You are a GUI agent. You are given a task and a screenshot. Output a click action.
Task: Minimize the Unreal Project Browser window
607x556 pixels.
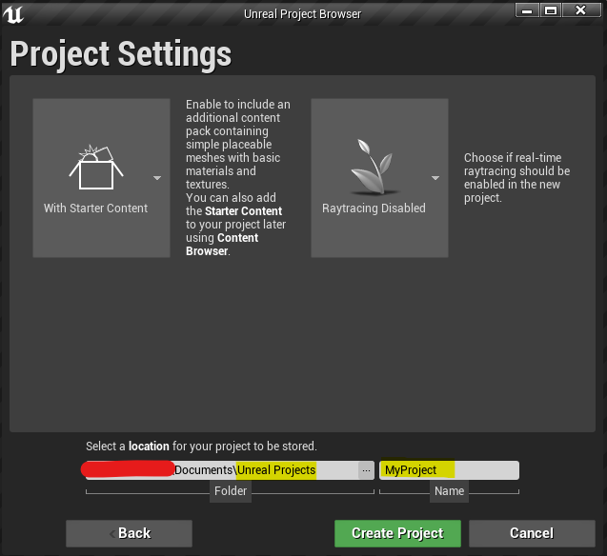528,10
